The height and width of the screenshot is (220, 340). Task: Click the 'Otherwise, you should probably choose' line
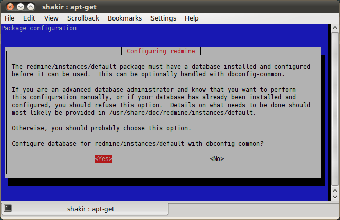point(101,128)
